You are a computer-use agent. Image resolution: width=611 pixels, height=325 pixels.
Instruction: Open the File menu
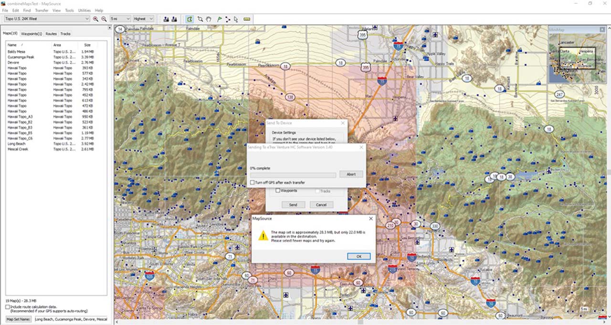point(5,10)
